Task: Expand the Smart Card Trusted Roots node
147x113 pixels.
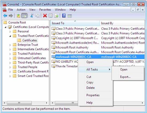Action: pos(10,76)
